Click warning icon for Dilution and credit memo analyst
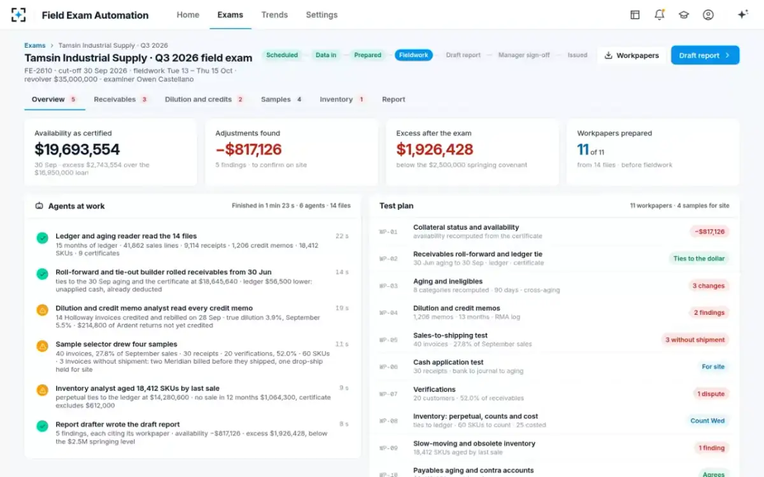 point(42,310)
